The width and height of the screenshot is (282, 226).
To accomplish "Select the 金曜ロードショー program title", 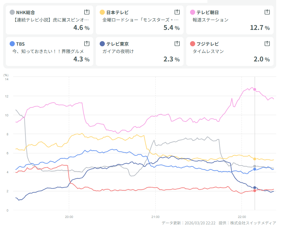I will [141, 20].
